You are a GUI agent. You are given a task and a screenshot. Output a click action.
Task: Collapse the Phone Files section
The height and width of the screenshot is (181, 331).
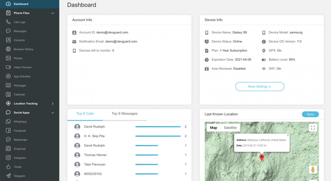[53, 13]
